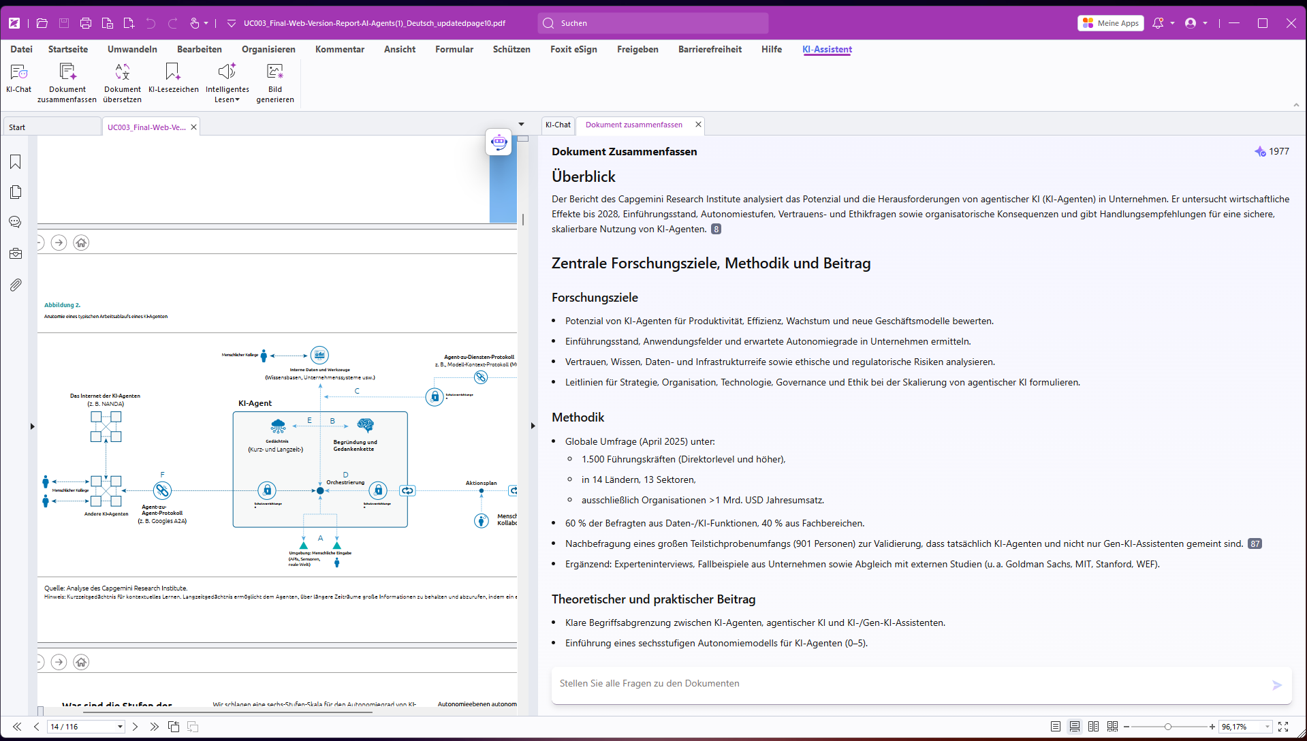Image resolution: width=1307 pixels, height=741 pixels.
Task: Expand the account profile dropdown
Action: (1206, 23)
